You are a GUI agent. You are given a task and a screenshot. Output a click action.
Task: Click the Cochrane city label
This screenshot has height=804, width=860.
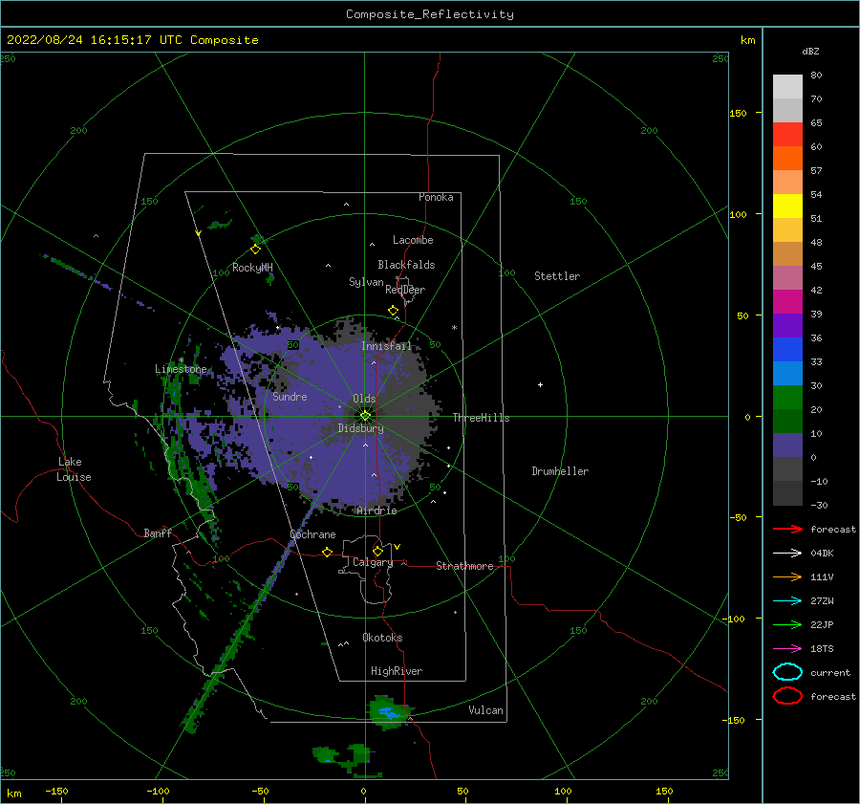tap(312, 534)
